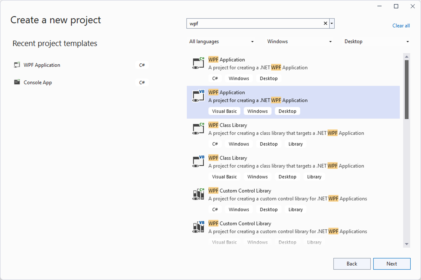Screen dimensions: 421x280
Task: Select Visual Basic WPF Class Library title
Action: click(228, 158)
